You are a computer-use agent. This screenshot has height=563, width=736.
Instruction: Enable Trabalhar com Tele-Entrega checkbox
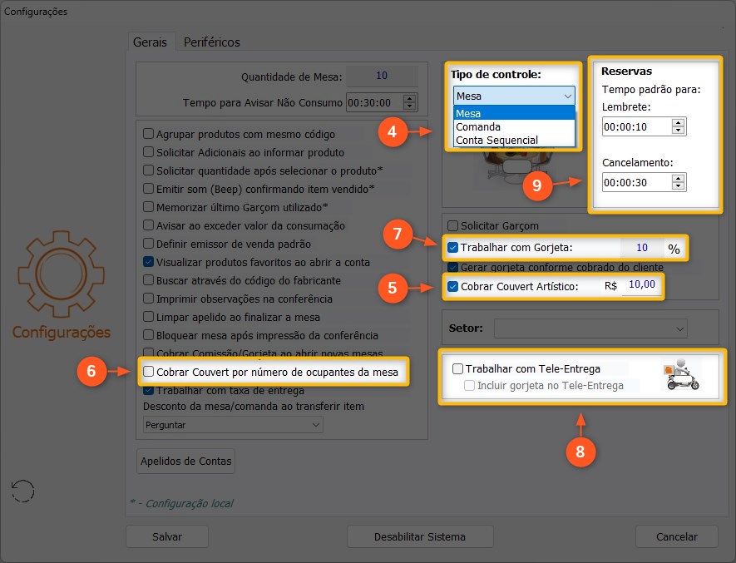pos(457,368)
